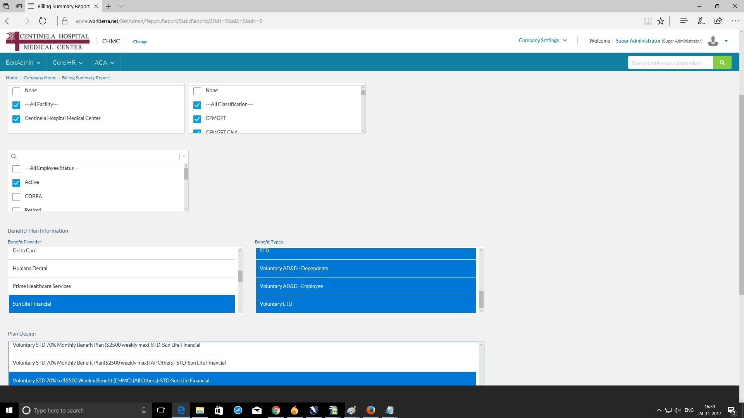Go to Company Home breadcrumb
Viewport: 744px width, 418px height.
coord(40,78)
